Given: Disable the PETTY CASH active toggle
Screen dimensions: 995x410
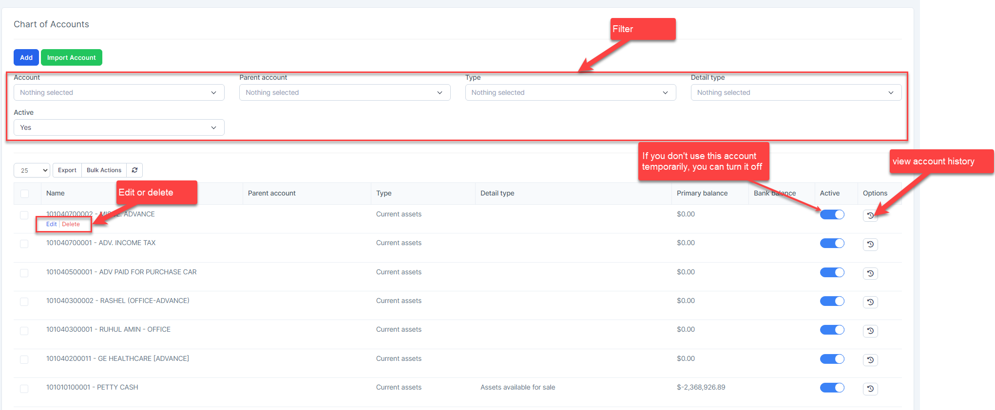Looking at the screenshot, I should 832,388.
